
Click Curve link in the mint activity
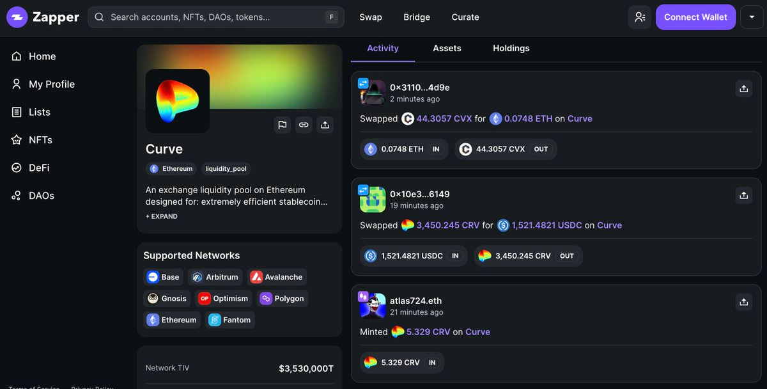coord(477,332)
